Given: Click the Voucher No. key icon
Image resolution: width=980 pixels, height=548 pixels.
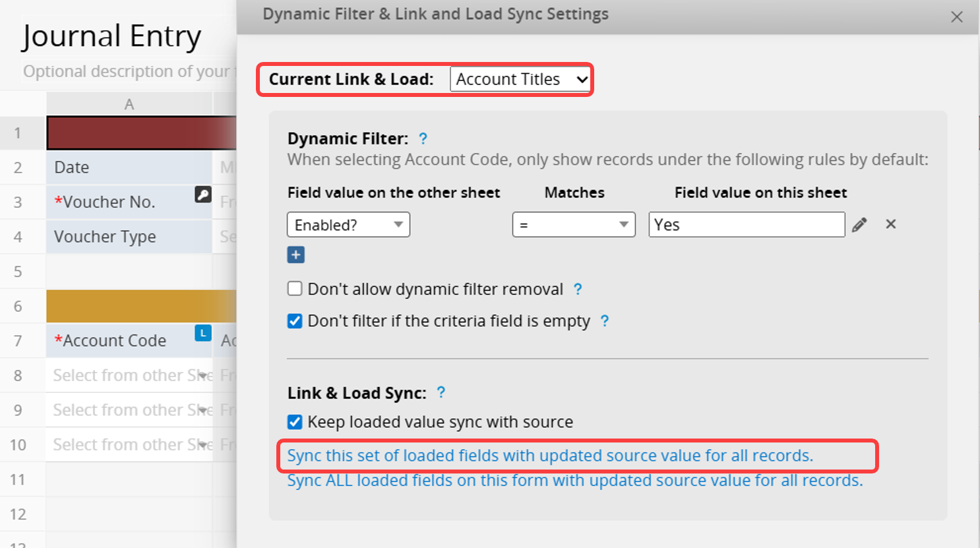Looking at the screenshot, I should 202,195.
